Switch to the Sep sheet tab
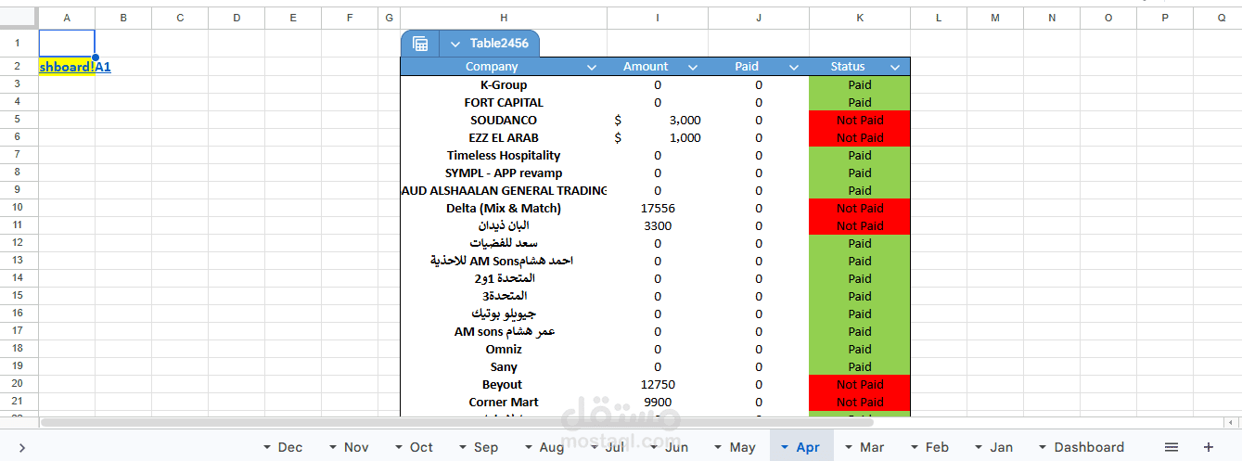 [x=486, y=447]
